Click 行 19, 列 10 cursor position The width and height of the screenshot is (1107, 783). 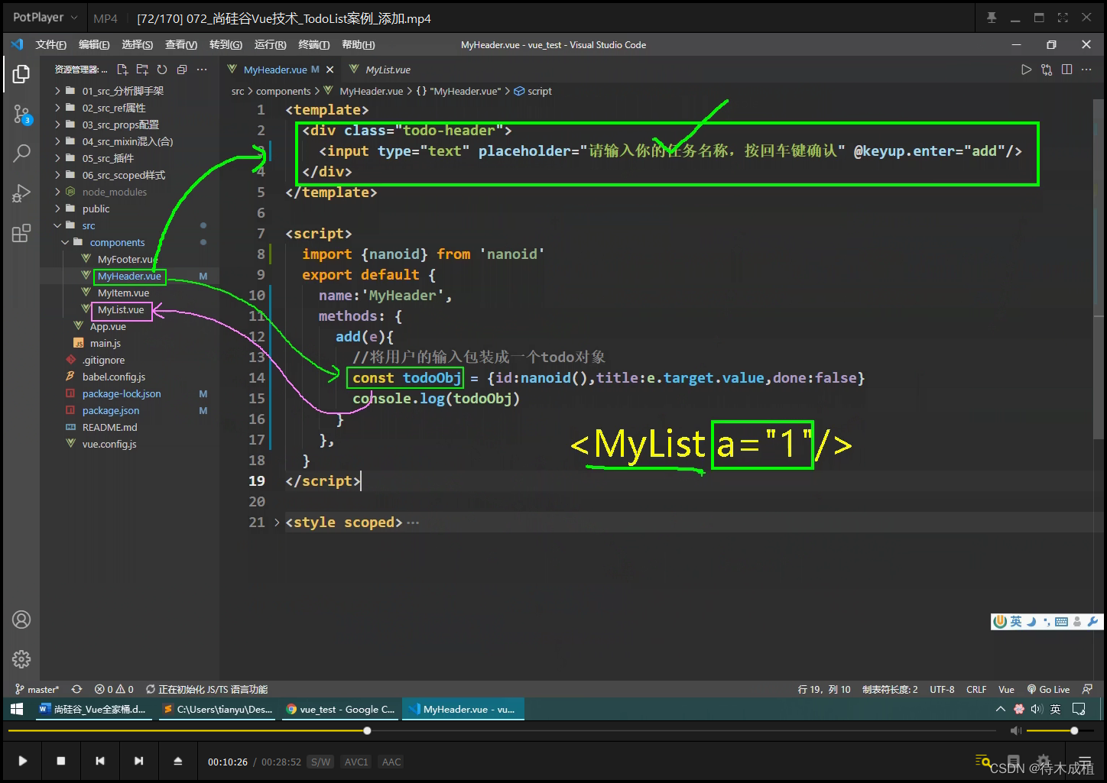pos(824,689)
